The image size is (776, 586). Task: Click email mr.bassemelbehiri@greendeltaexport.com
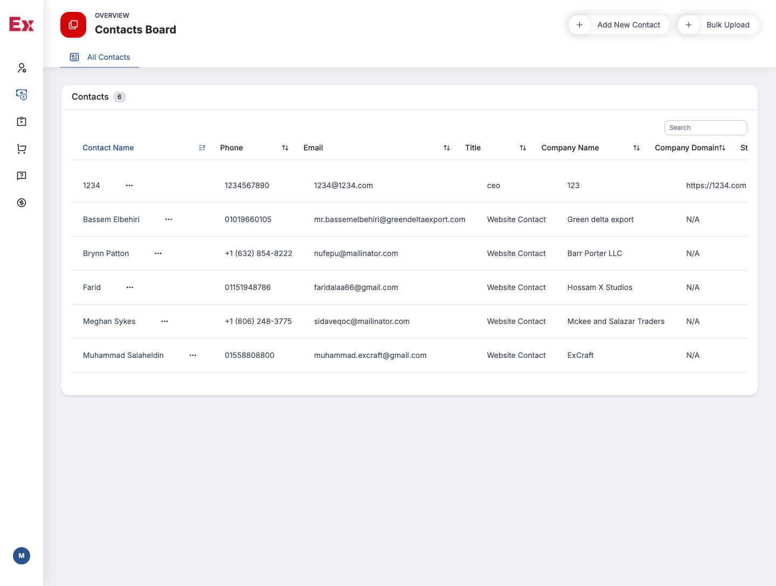pyautogui.click(x=390, y=219)
